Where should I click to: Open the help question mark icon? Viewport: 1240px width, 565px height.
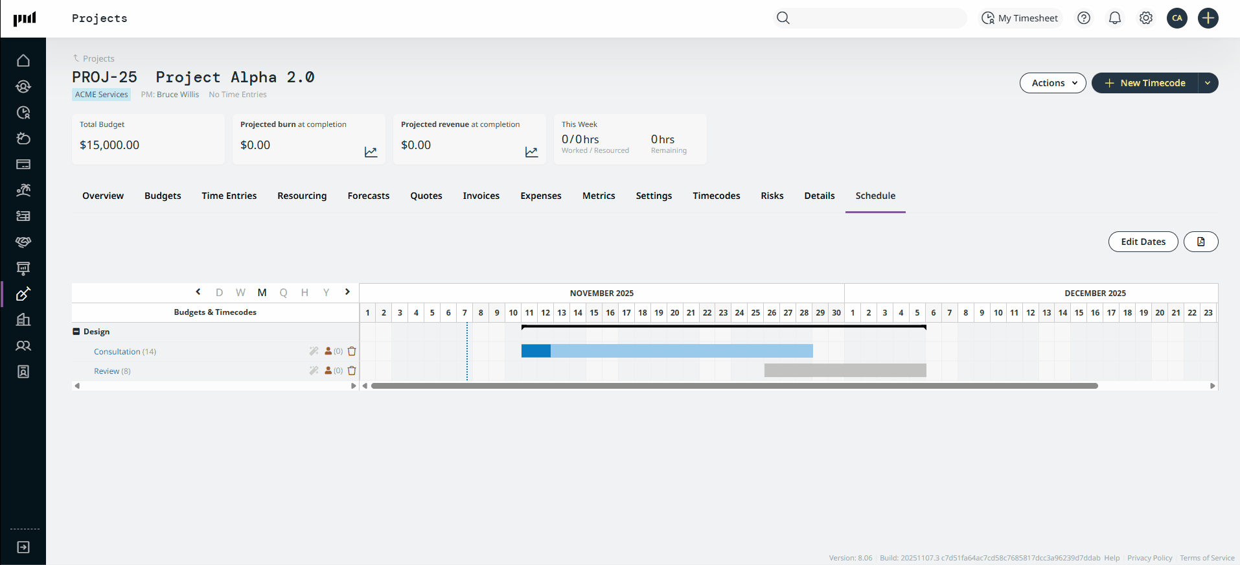[1083, 18]
